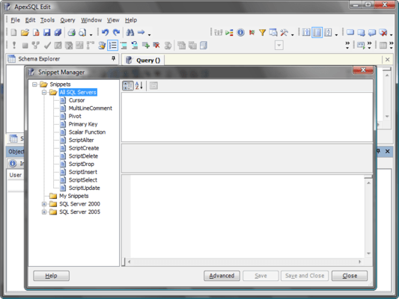399x299 pixels.
Task: Click the Advanced button
Action: coord(222,276)
